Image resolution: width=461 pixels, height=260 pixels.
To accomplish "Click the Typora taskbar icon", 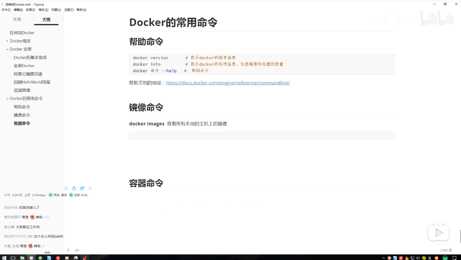I will [x=31, y=258].
